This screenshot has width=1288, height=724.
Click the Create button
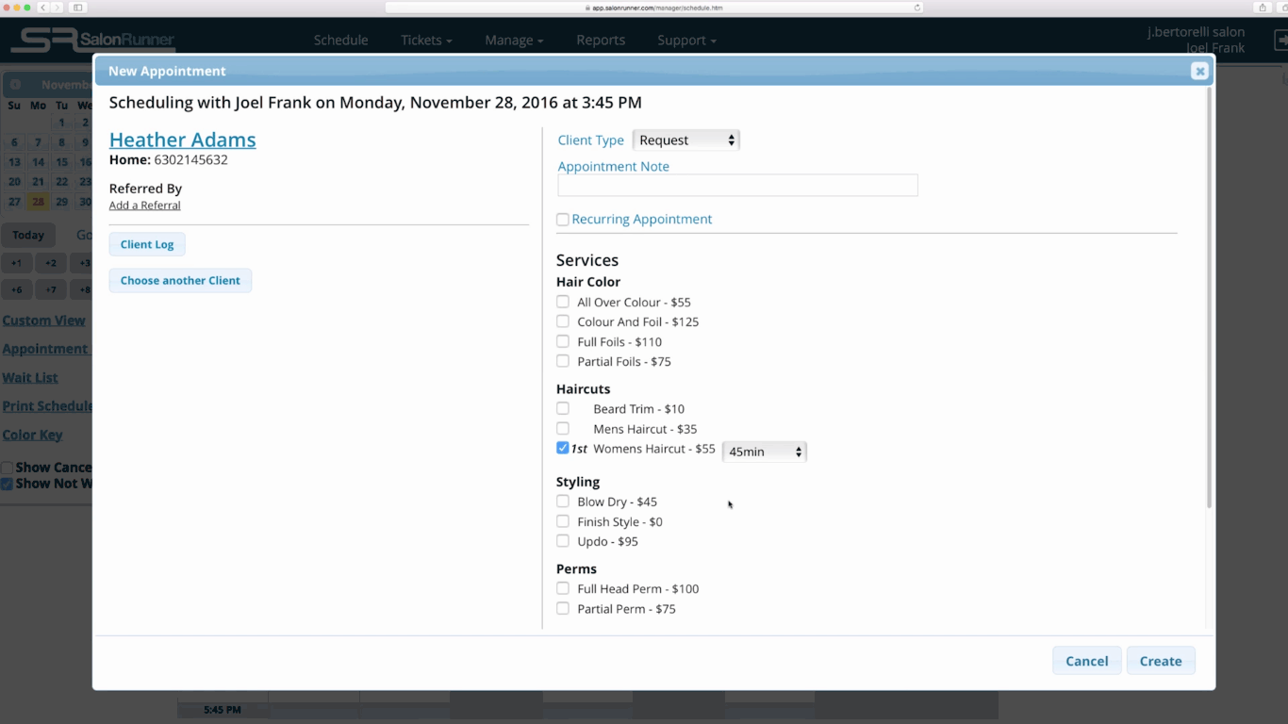click(1161, 661)
